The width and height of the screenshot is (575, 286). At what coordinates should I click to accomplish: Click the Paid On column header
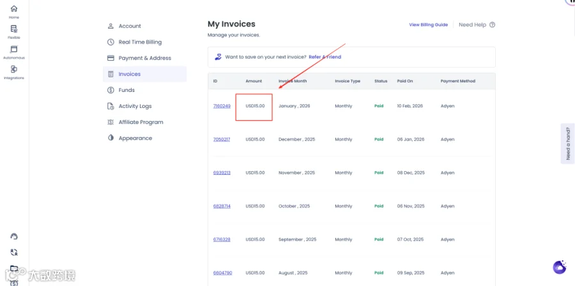coord(405,81)
